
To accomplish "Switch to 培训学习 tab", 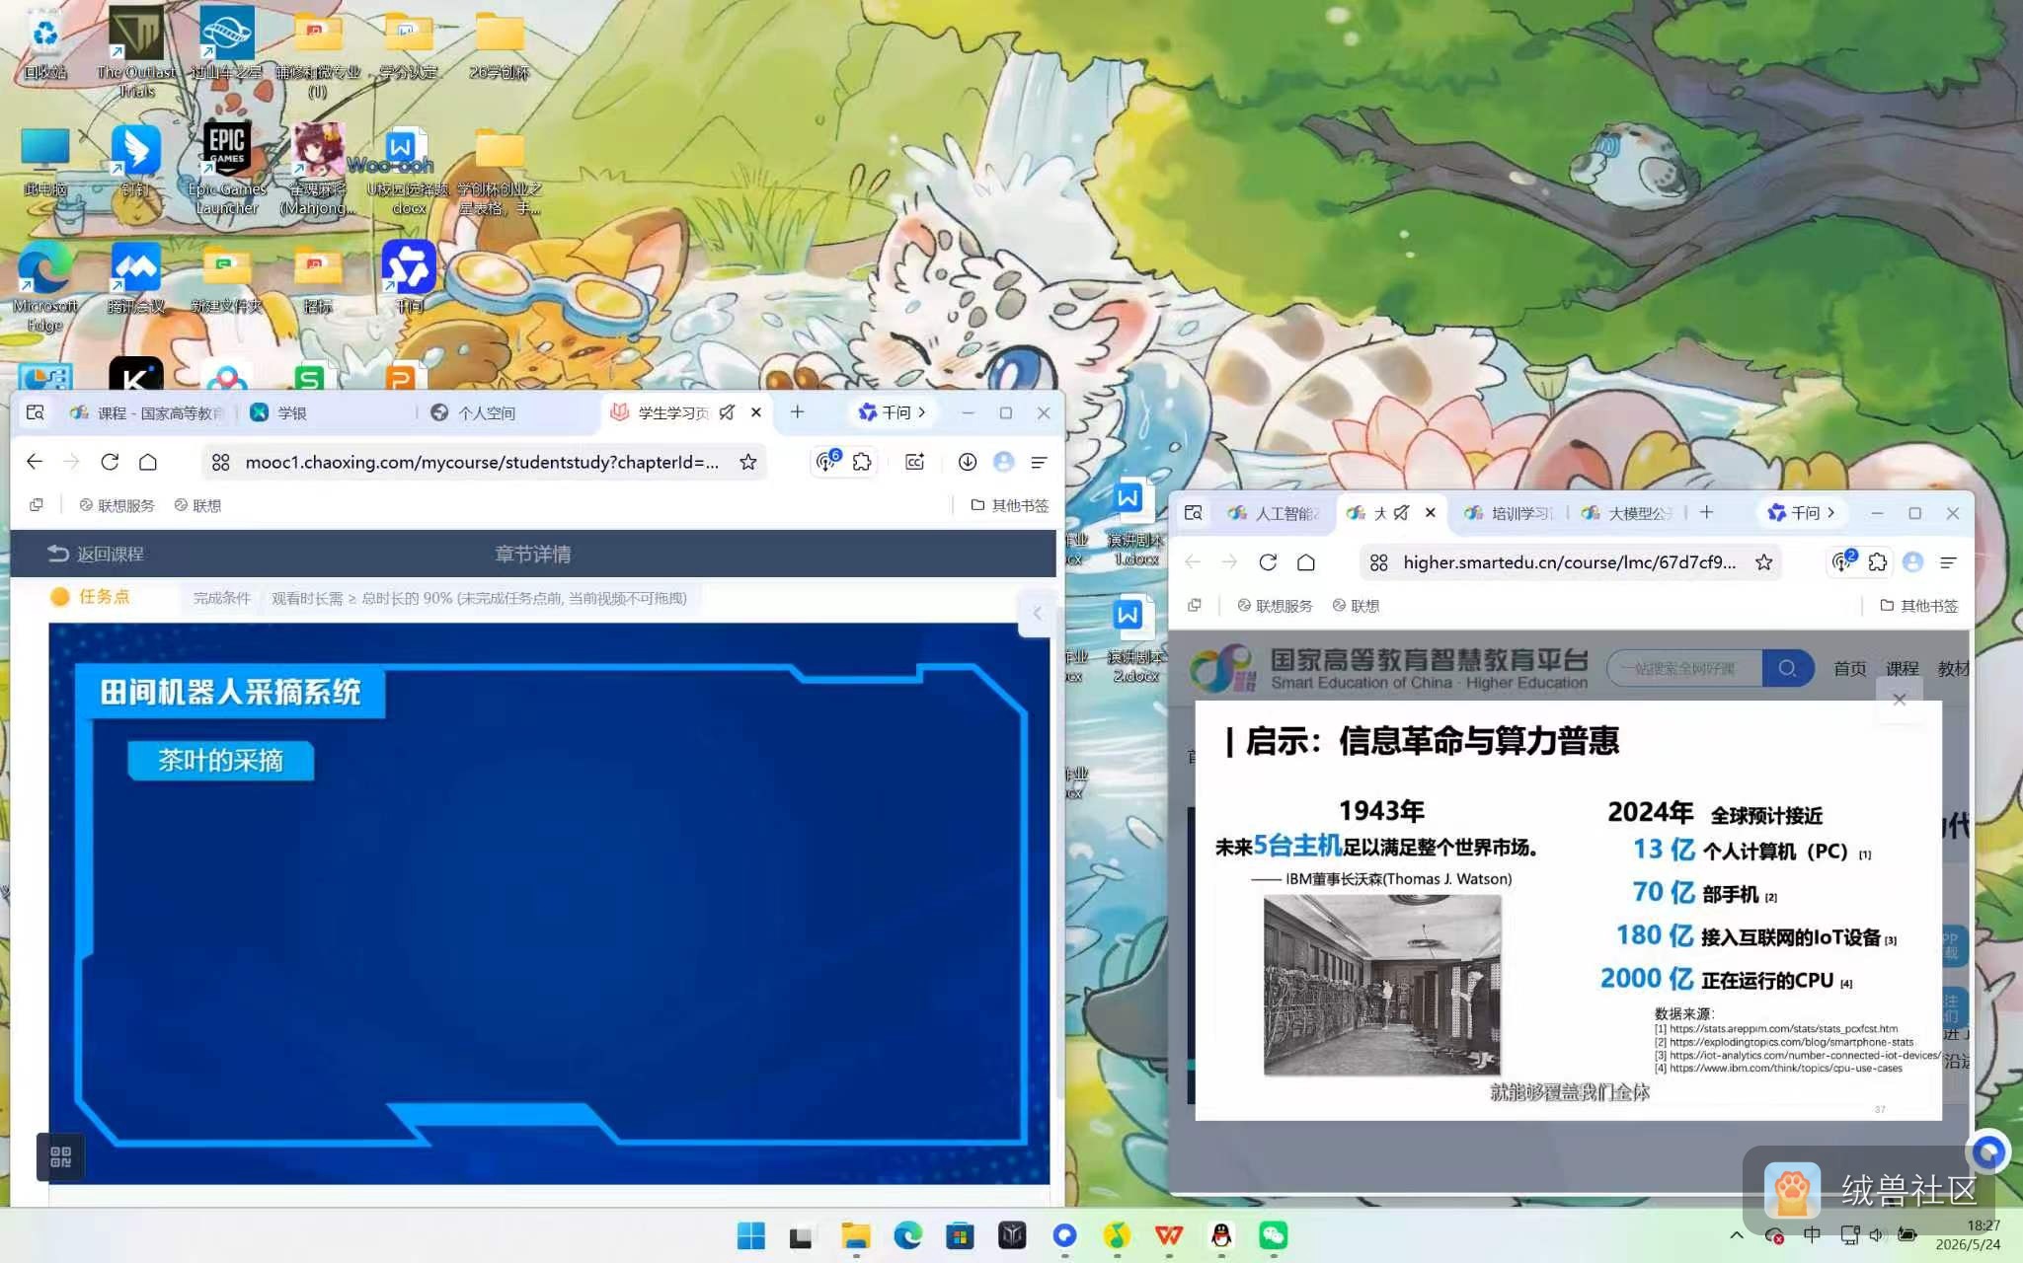I will click(x=1511, y=513).
